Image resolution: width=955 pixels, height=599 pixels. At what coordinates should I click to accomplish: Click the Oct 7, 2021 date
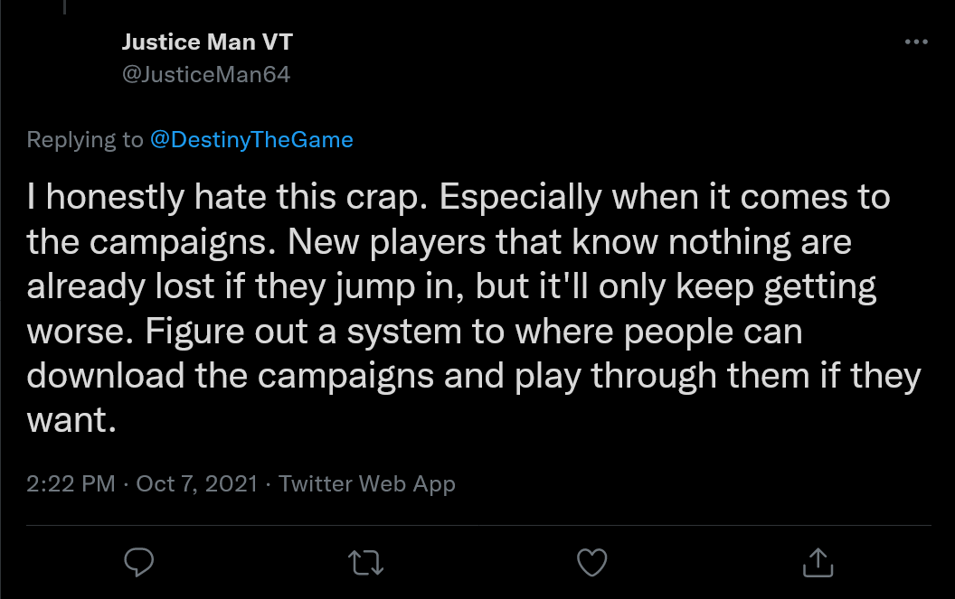pos(197,484)
